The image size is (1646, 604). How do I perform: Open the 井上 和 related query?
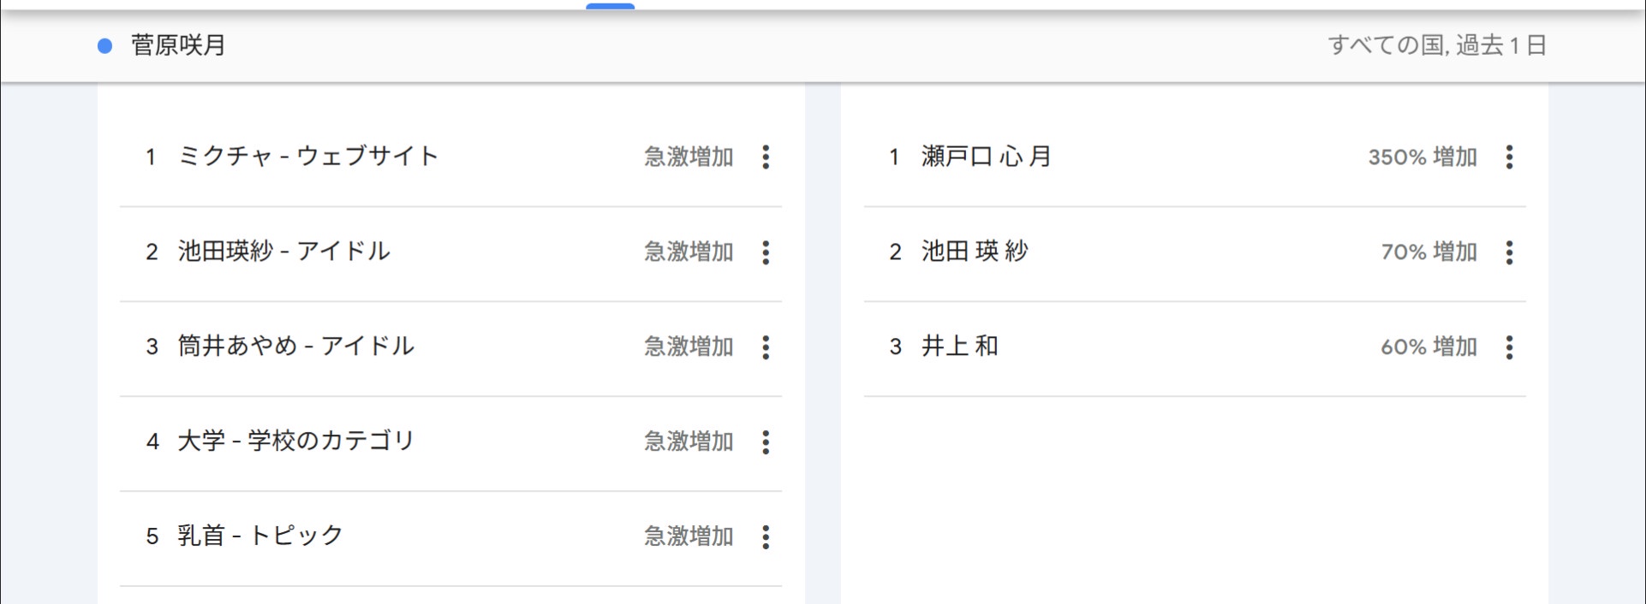tap(960, 346)
